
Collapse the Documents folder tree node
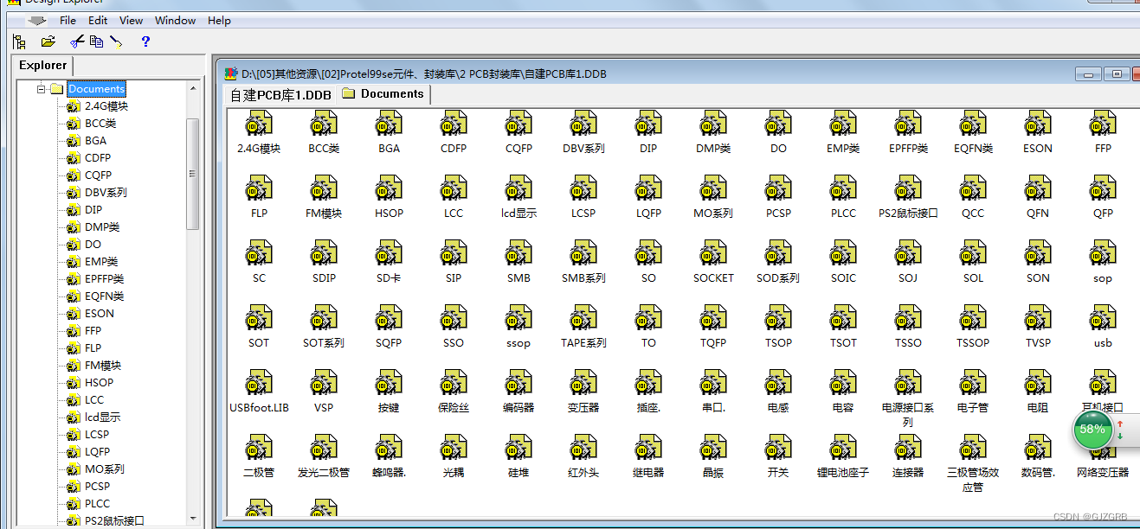pyautogui.click(x=41, y=88)
